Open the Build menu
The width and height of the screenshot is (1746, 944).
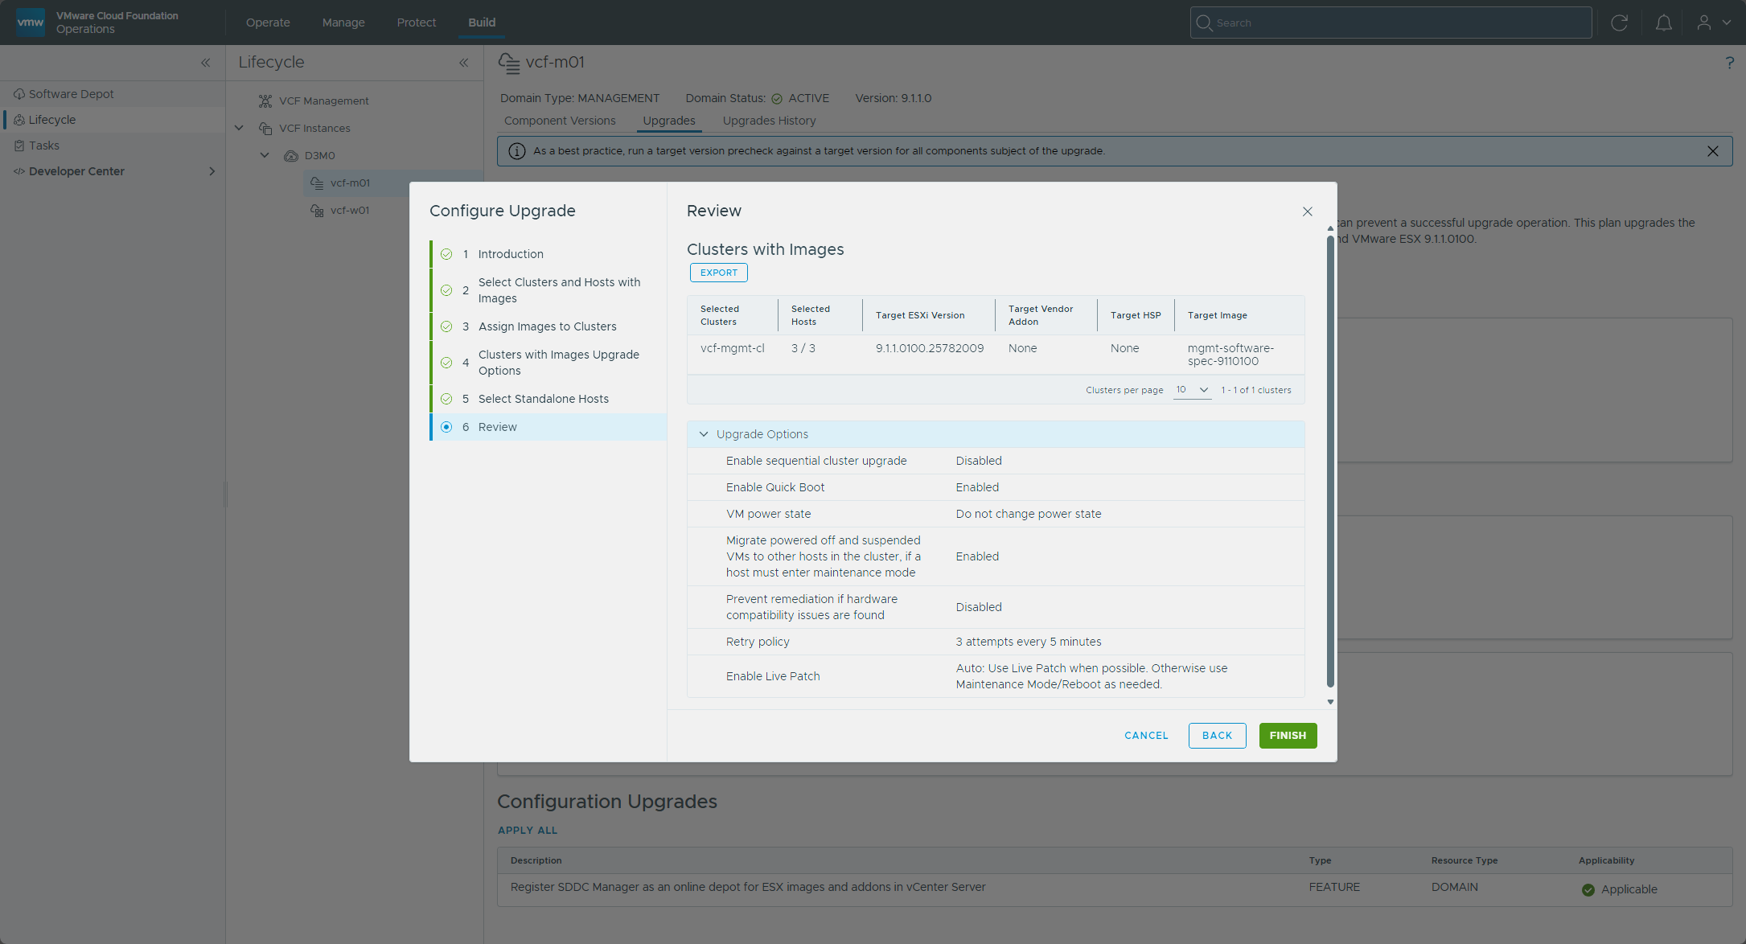click(x=482, y=23)
